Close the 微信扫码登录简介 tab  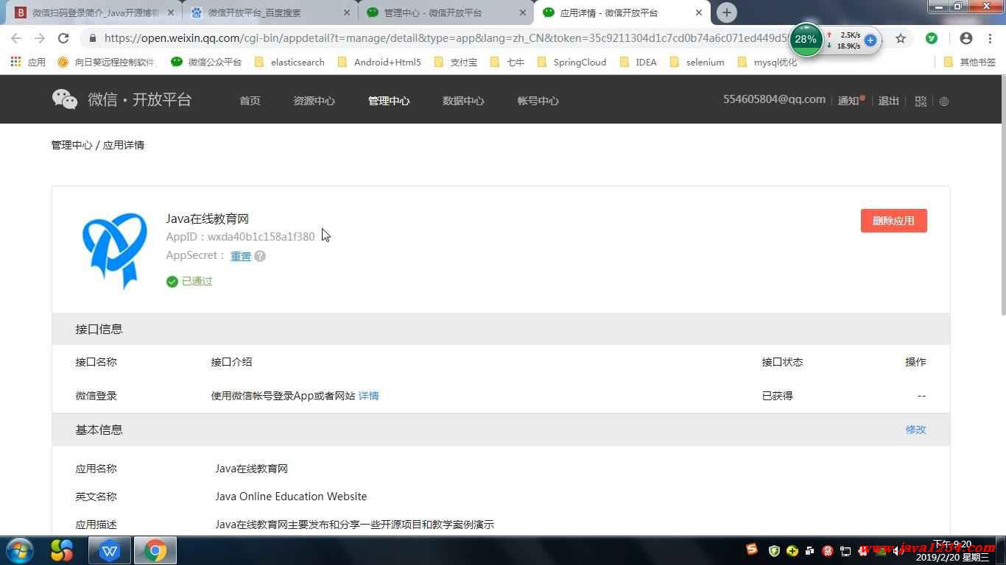click(171, 13)
